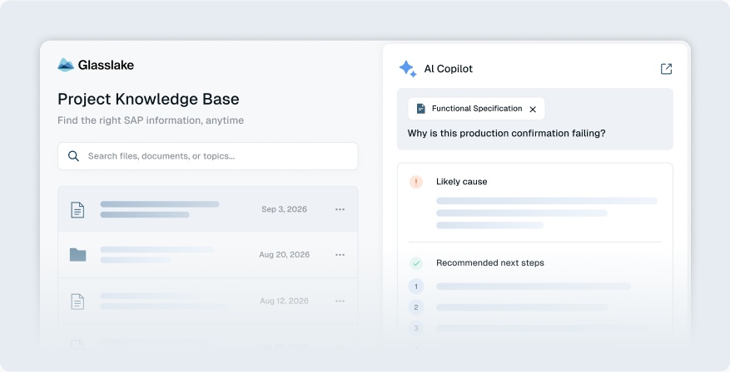Open the document icon dated Sep 3, 2026

point(77,210)
